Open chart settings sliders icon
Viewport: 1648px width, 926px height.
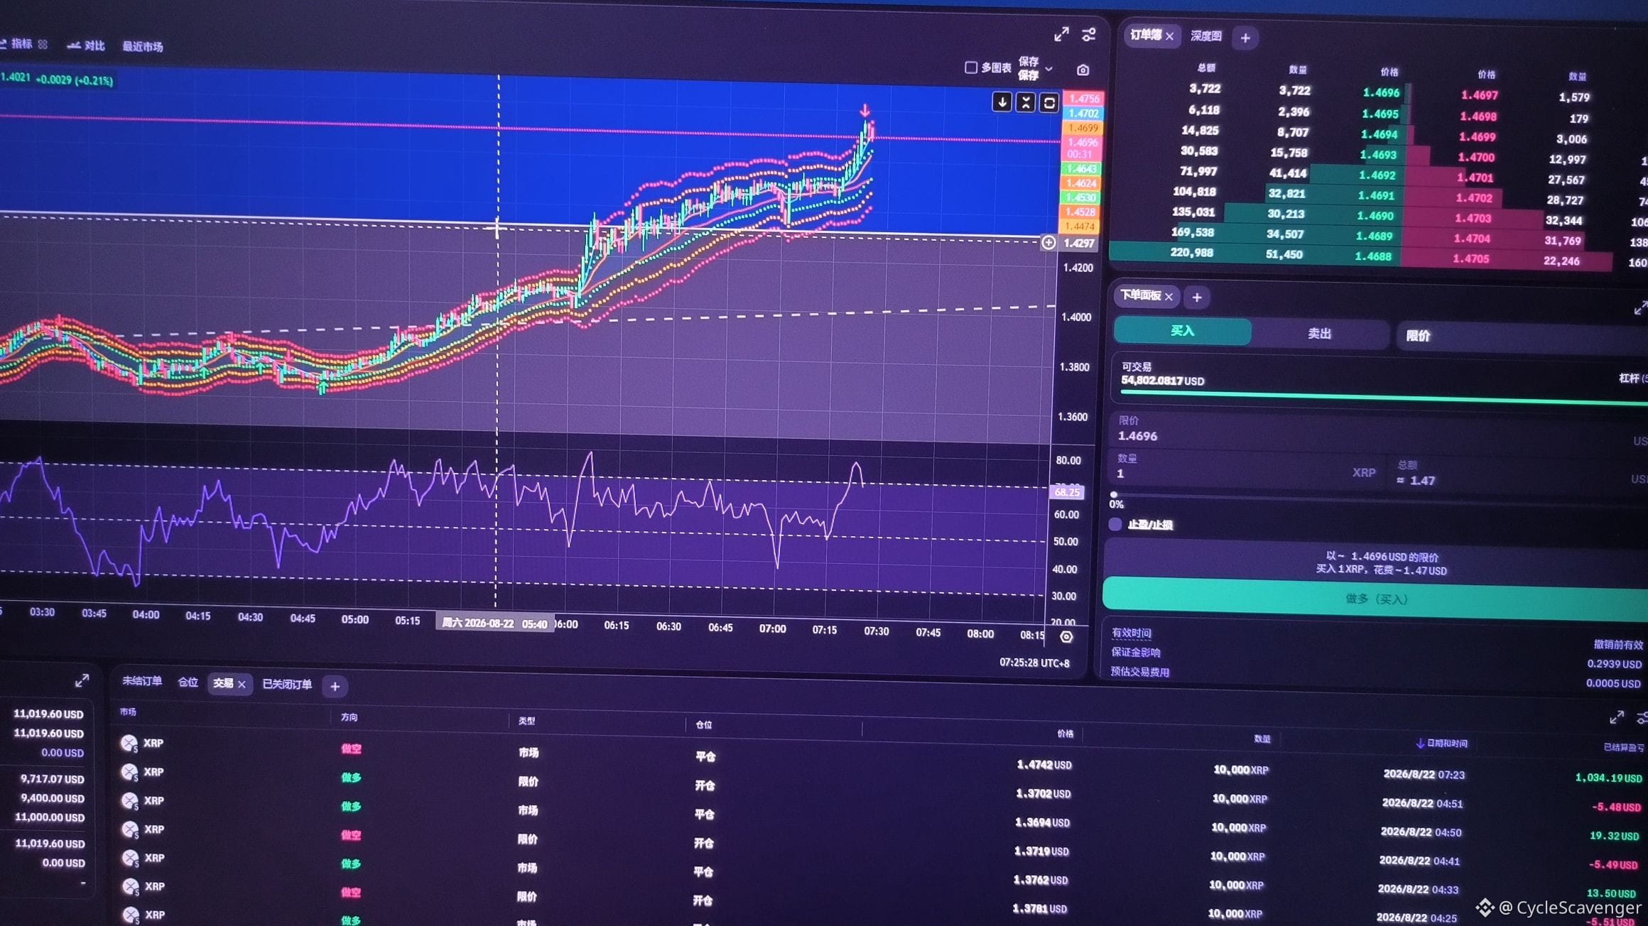tap(1089, 35)
